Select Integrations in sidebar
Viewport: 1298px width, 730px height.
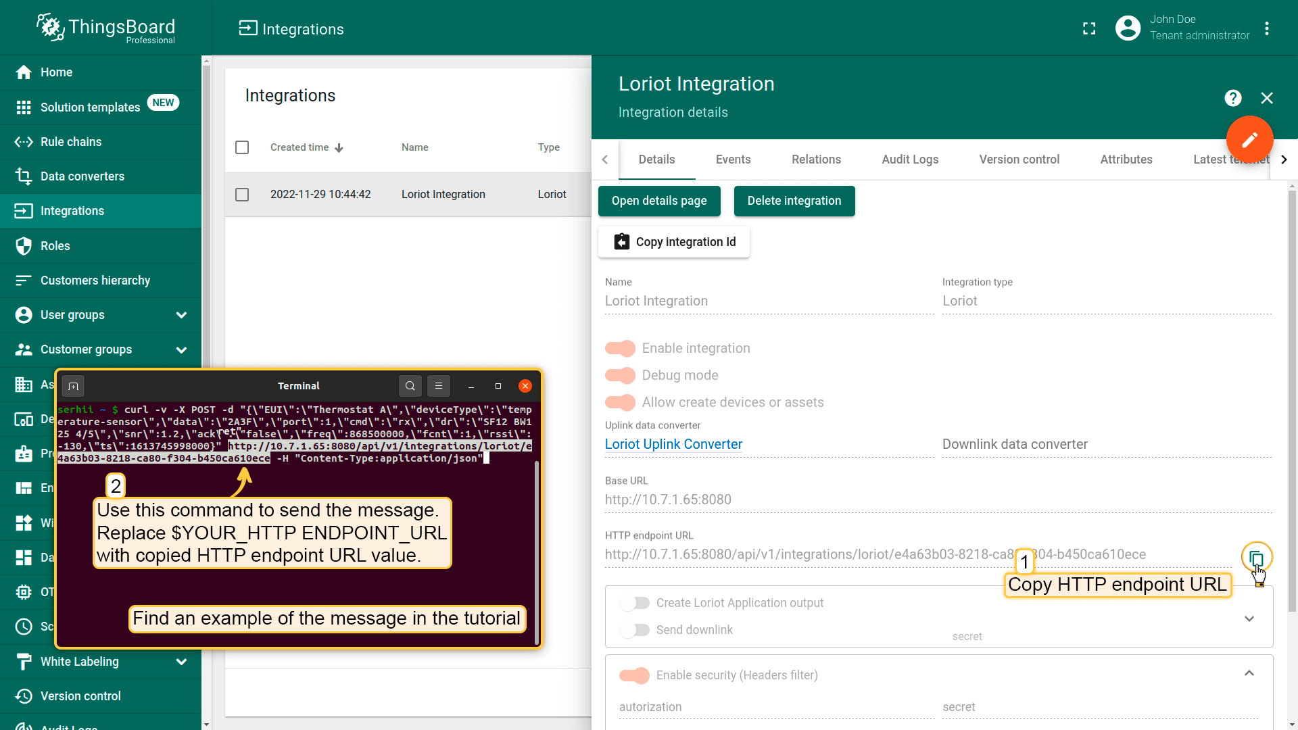coord(101,211)
